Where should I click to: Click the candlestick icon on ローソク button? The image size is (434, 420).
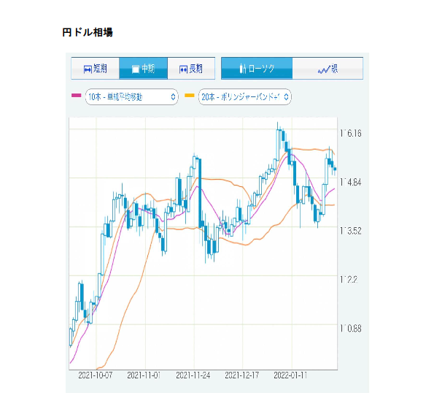pos(243,69)
